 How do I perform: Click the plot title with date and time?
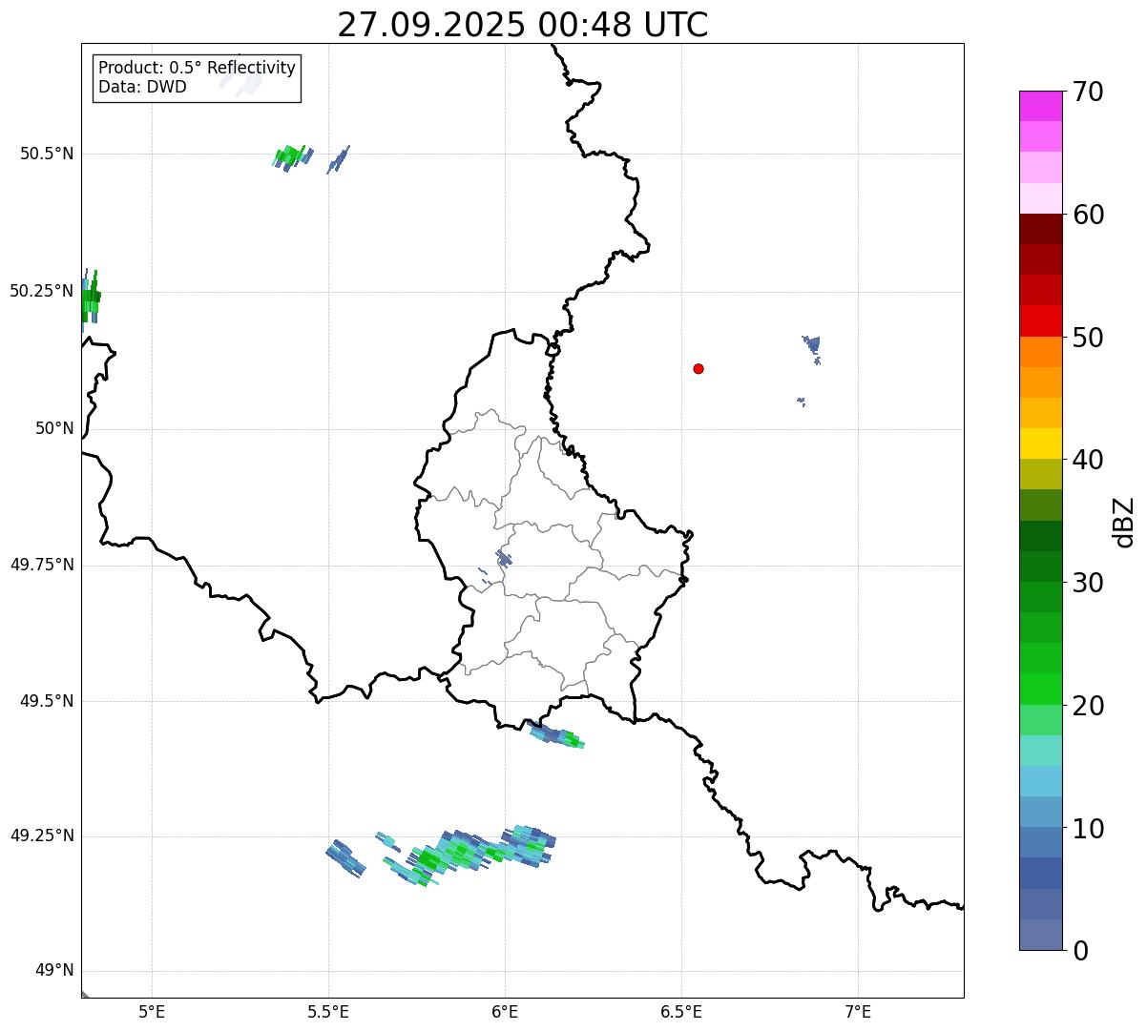click(x=523, y=25)
